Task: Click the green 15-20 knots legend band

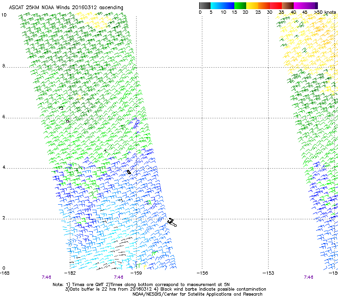Action: point(240,5)
